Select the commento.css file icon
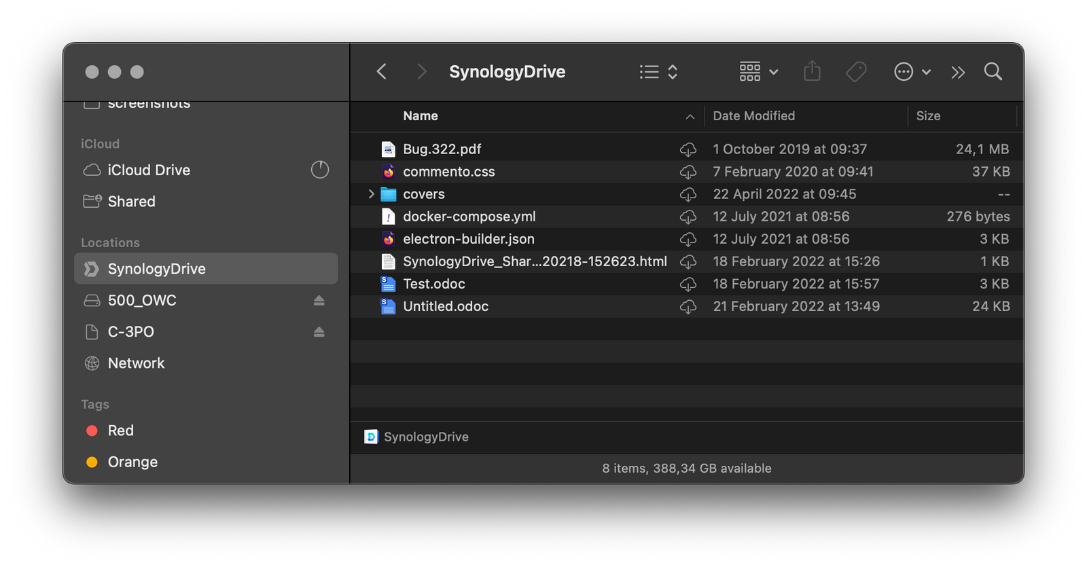Image resolution: width=1087 pixels, height=567 pixels. [389, 172]
